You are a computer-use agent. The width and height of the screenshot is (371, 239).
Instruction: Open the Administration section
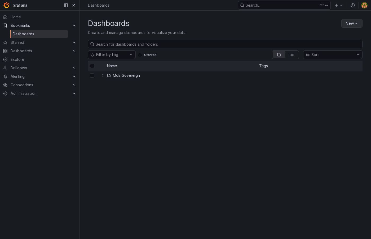point(23,93)
